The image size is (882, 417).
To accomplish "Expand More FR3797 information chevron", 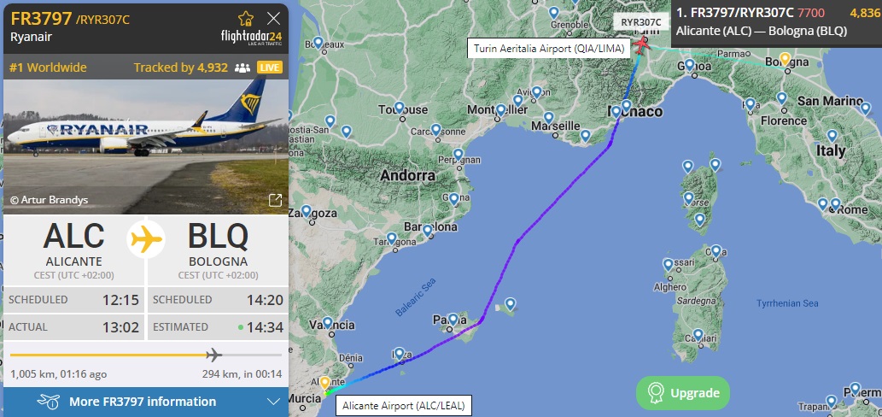I will click(274, 402).
